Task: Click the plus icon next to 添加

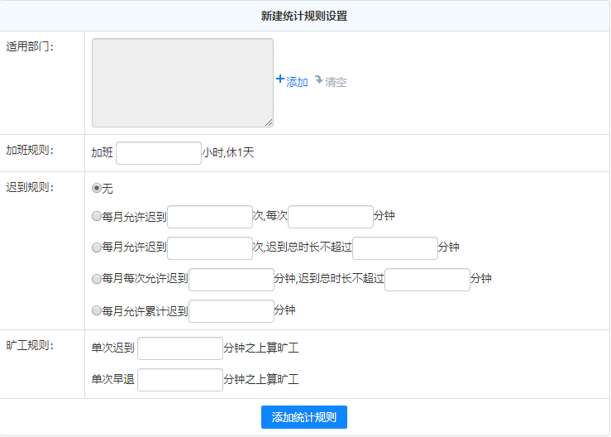Action: (279, 79)
